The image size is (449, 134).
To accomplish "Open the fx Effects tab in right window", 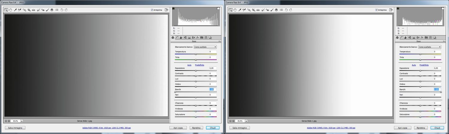I will click(422, 37).
